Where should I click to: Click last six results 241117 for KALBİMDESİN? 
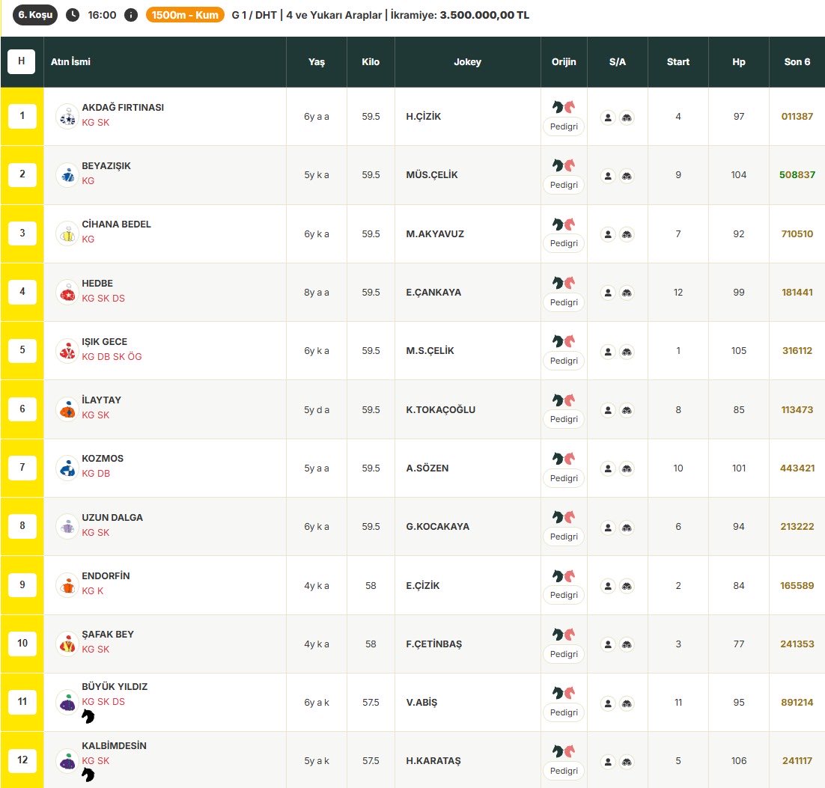(x=797, y=760)
